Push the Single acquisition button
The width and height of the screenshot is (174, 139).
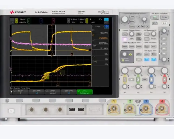(165, 17)
